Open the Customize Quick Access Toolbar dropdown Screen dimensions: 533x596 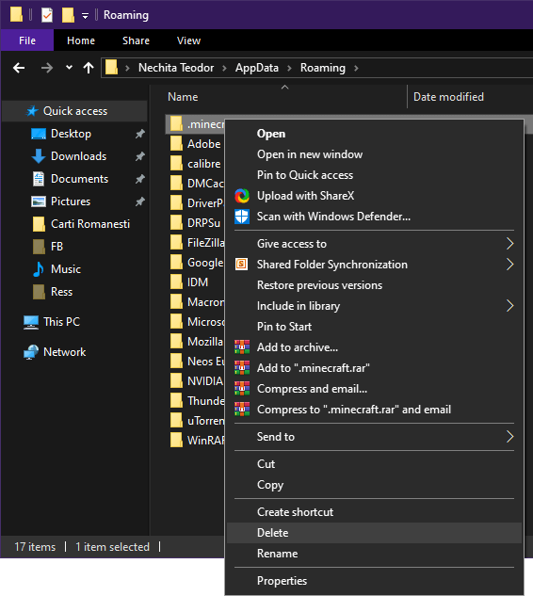[x=85, y=16]
